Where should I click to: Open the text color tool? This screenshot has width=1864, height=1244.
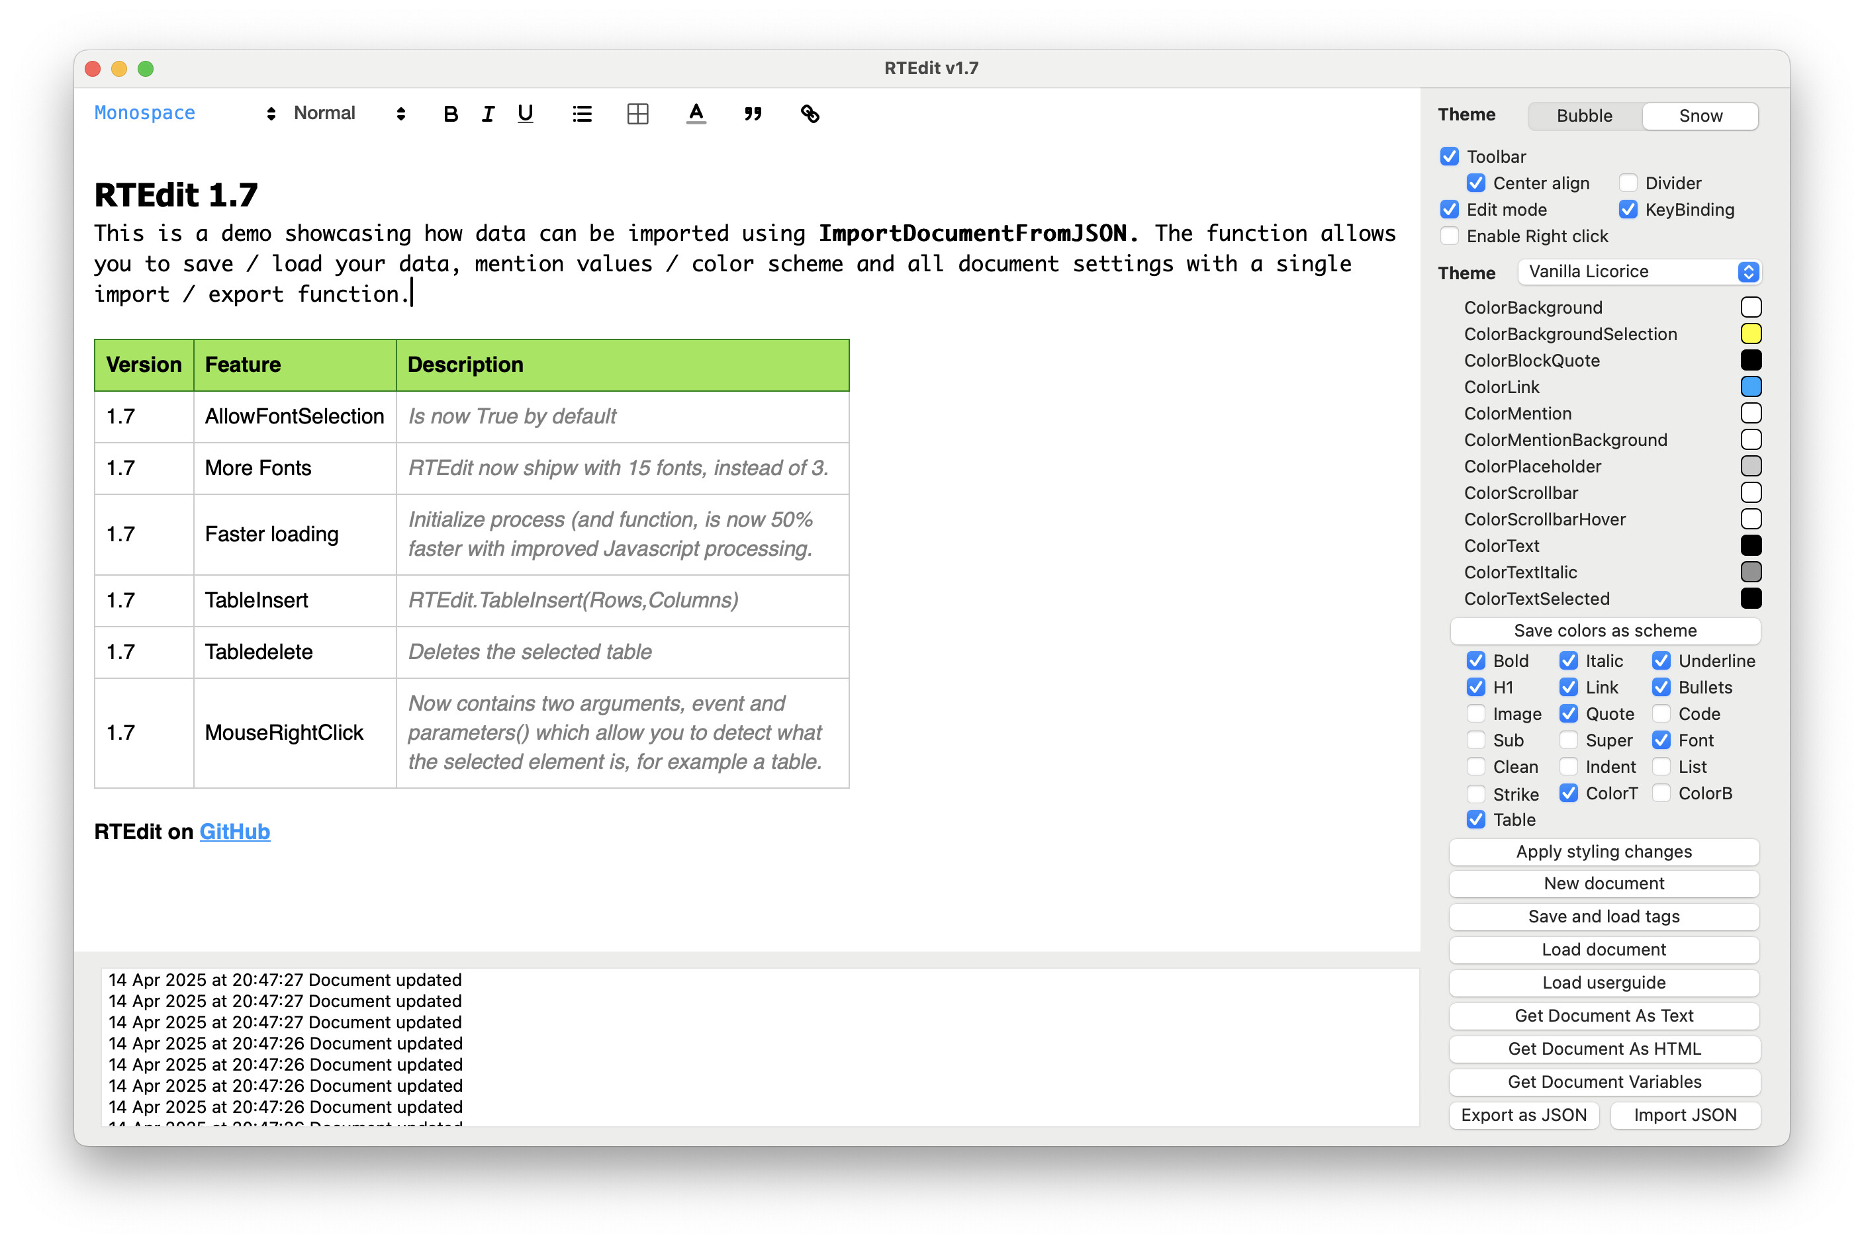696,114
